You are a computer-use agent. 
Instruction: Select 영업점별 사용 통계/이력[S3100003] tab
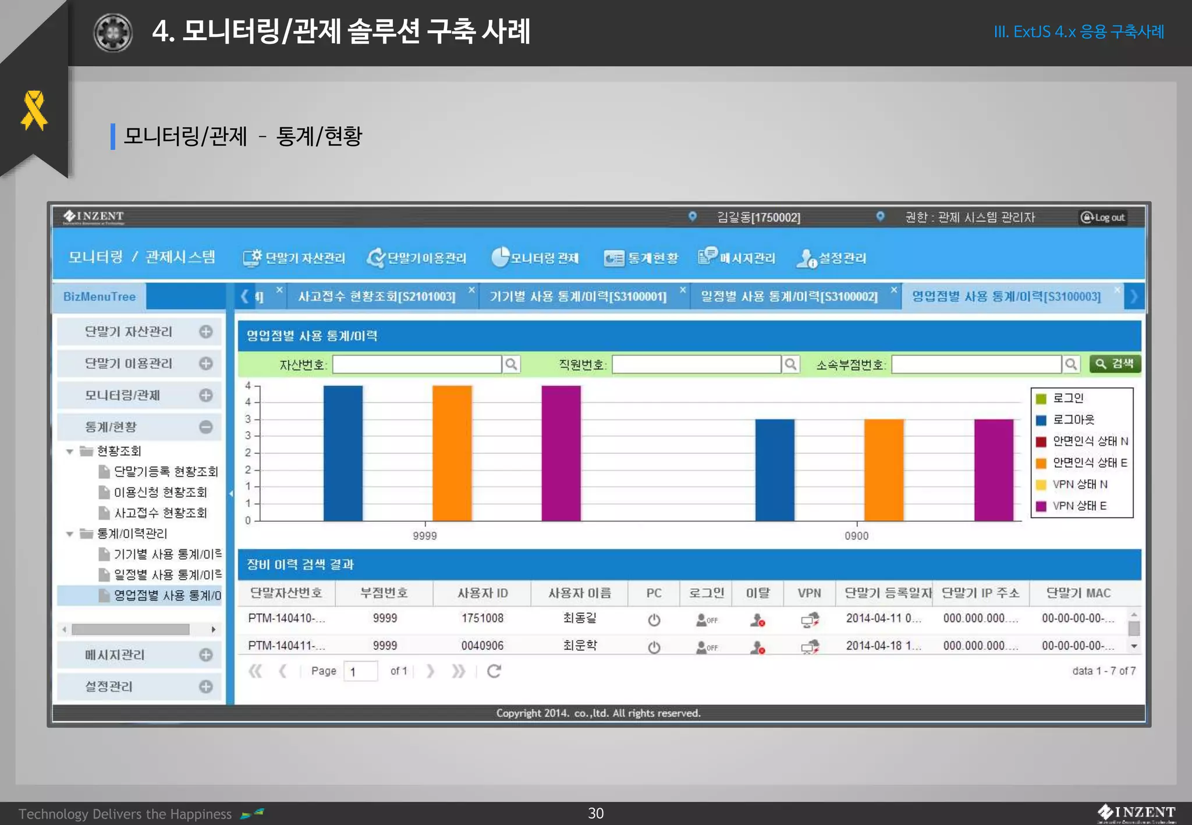click(1006, 297)
